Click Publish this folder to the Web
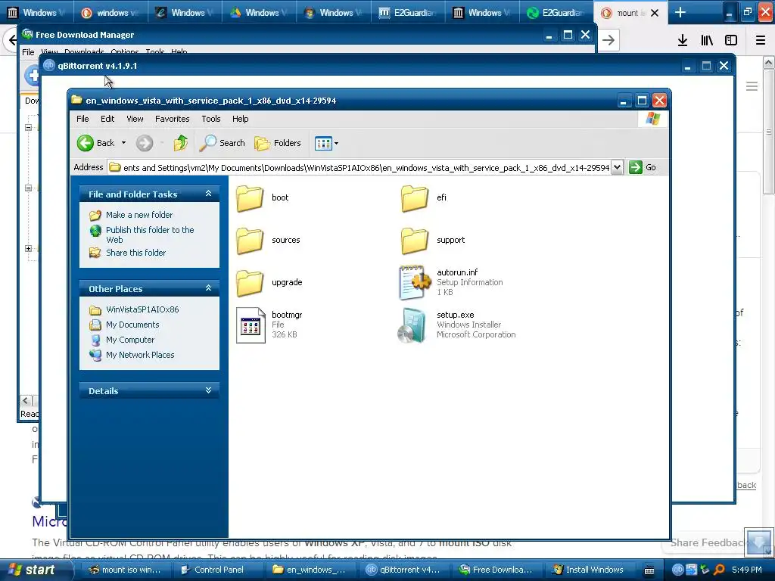Screen dimensions: 775x581 (x=150, y=235)
